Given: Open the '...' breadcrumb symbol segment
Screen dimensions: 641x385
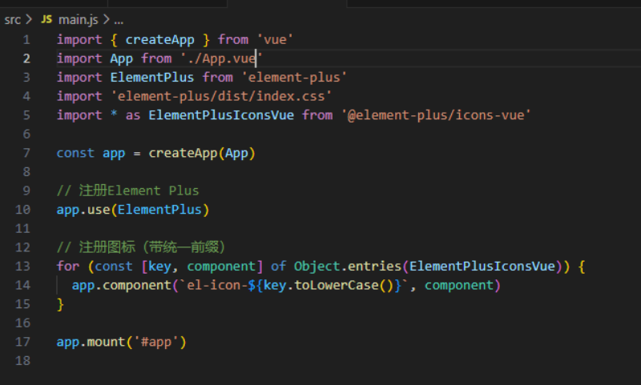Looking at the screenshot, I should tap(119, 21).
